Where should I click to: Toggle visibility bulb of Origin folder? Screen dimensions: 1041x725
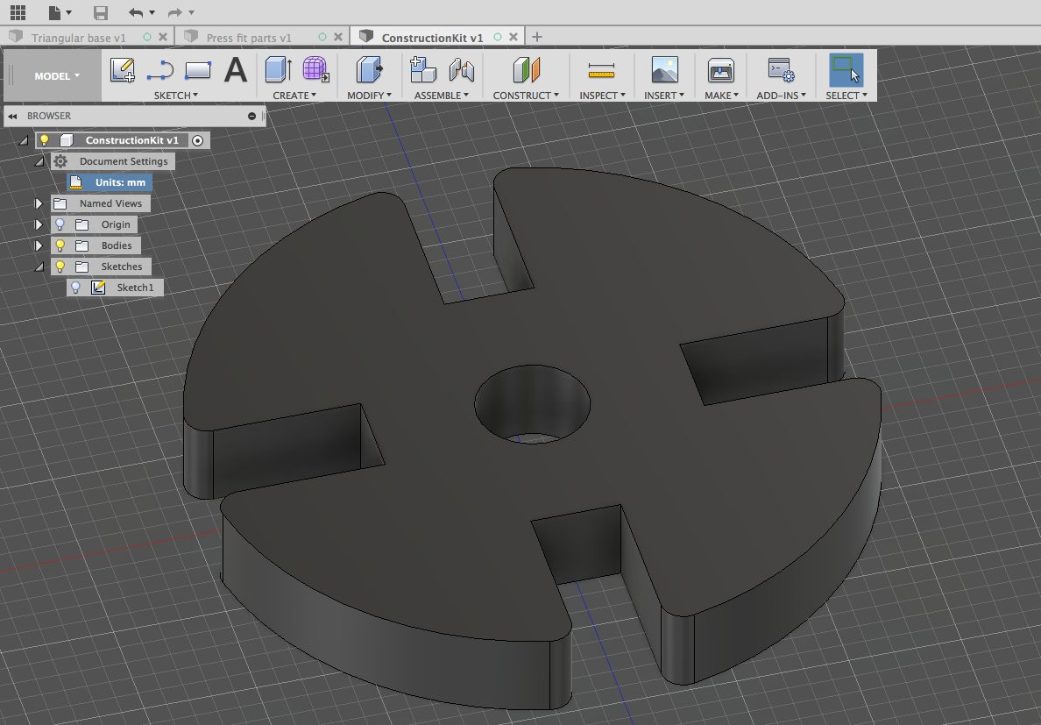pos(60,224)
